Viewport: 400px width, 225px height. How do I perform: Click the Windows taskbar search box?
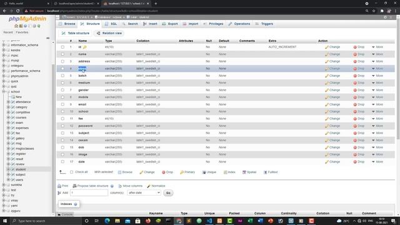[x=46, y=221]
